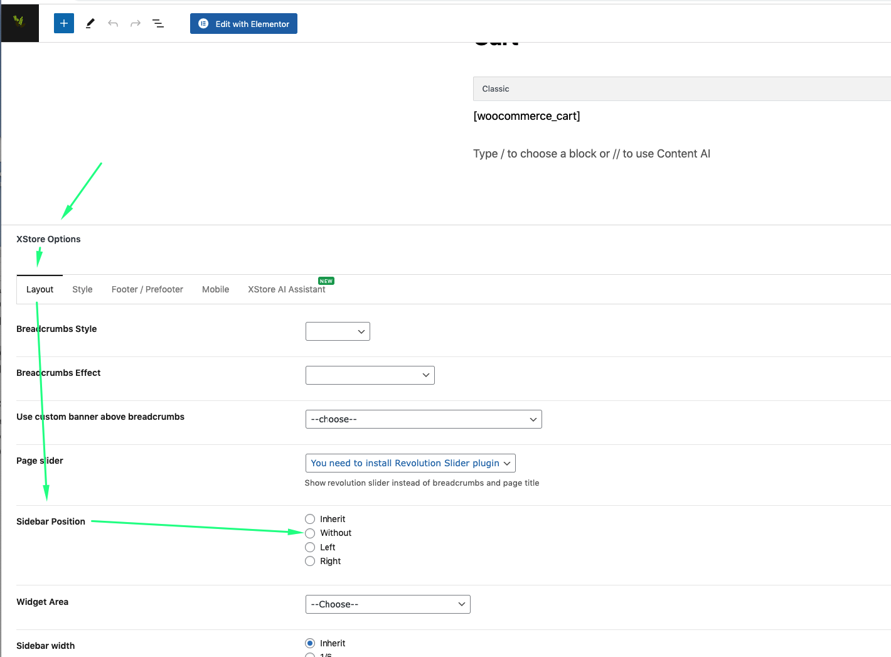Open the Mobile tab
The image size is (891, 657).
(215, 289)
